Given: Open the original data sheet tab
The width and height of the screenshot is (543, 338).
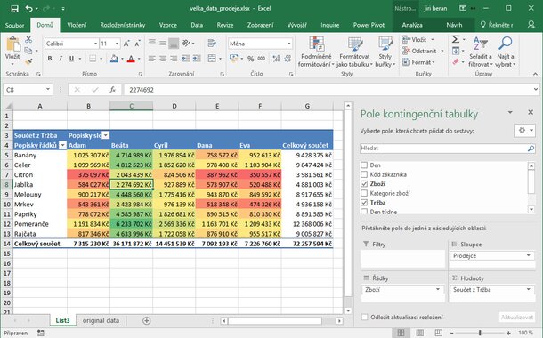Looking at the screenshot, I should [x=101, y=321].
